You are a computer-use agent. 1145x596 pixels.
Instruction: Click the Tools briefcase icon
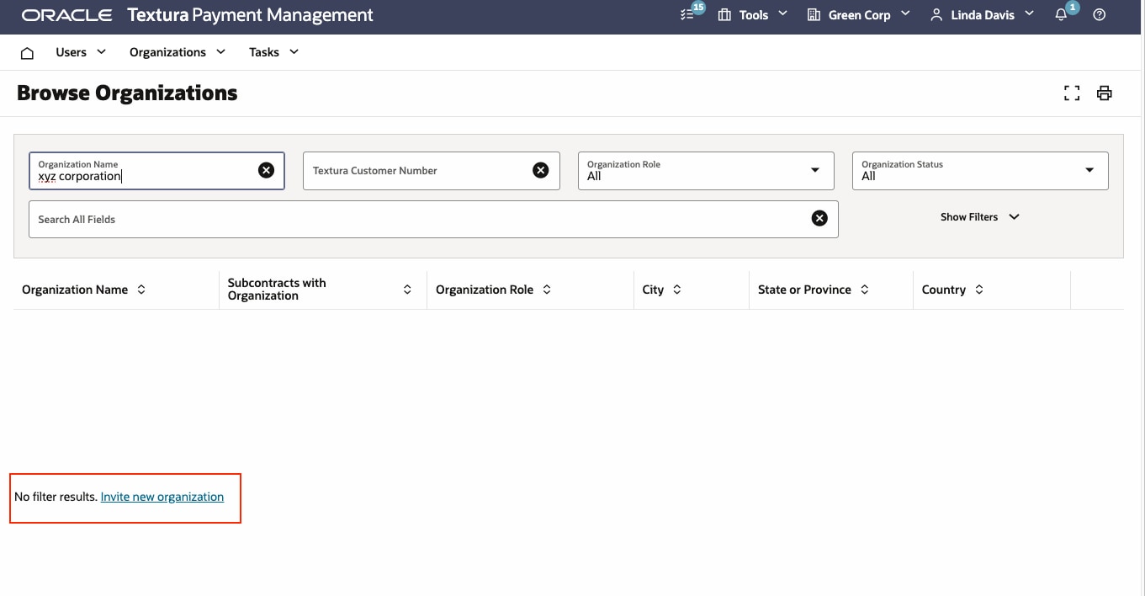pos(724,15)
